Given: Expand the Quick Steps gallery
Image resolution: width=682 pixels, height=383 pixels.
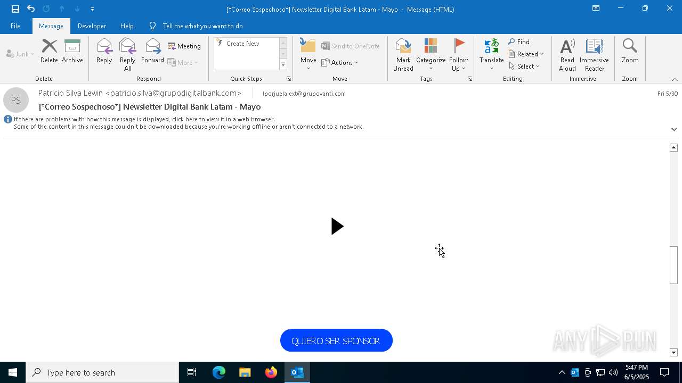Looking at the screenshot, I should (283, 65).
